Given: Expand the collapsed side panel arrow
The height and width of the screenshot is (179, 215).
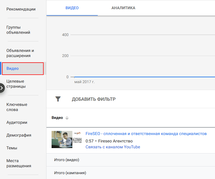Looking at the screenshot, I should click(x=2, y=88).
